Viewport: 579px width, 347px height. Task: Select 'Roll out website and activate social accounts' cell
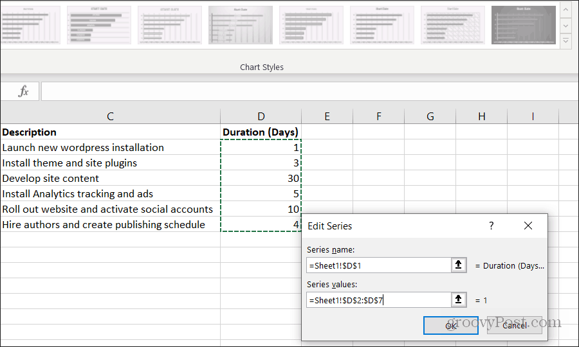pos(110,209)
